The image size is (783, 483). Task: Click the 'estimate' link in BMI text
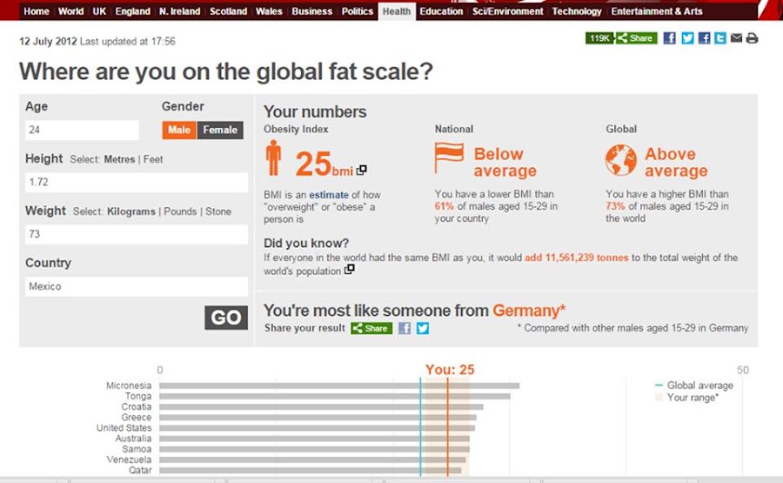tap(329, 195)
